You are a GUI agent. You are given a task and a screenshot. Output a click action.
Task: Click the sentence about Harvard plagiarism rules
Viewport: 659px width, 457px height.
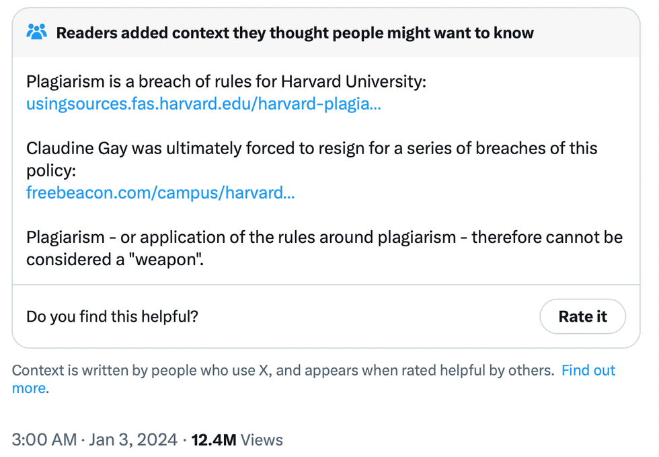tap(226, 82)
